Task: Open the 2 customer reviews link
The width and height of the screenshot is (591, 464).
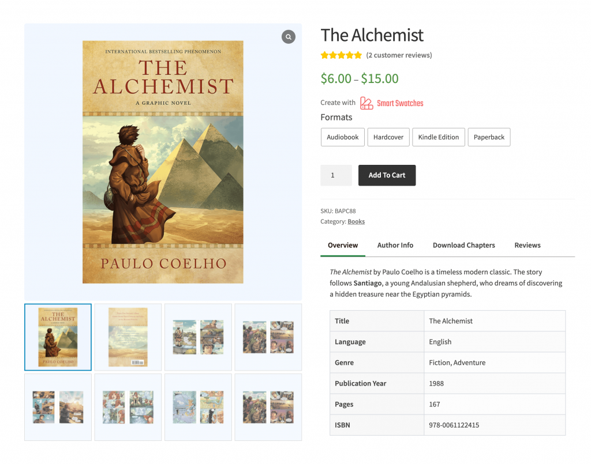Action: [399, 55]
